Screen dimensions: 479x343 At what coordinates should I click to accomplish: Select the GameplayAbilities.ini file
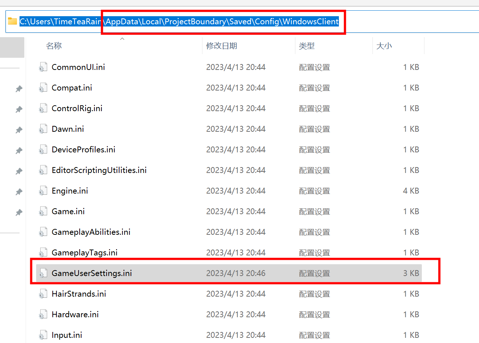229,232
